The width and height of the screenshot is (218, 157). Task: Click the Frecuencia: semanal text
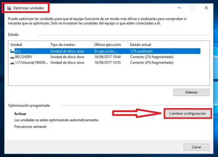tap(30, 127)
